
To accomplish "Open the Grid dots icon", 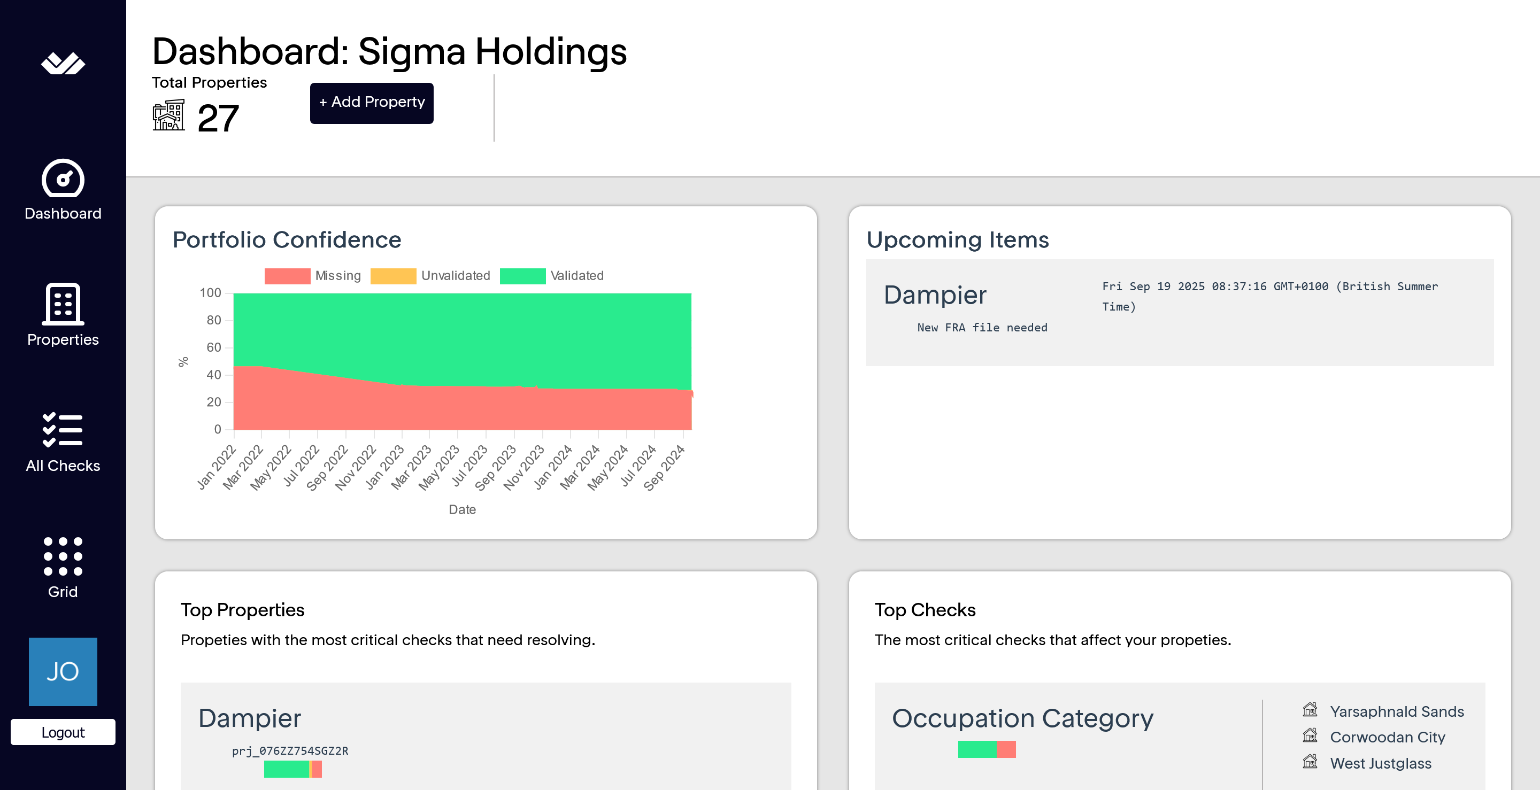I will pyautogui.click(x=63, y=556).
